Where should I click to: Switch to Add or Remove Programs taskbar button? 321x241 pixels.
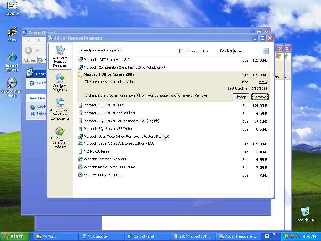pyautogui.click(x=239, y=236)
